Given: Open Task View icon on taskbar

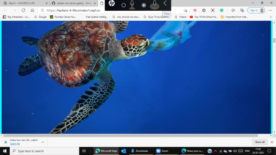Looking at the screenshot, I should coord(84,151).
